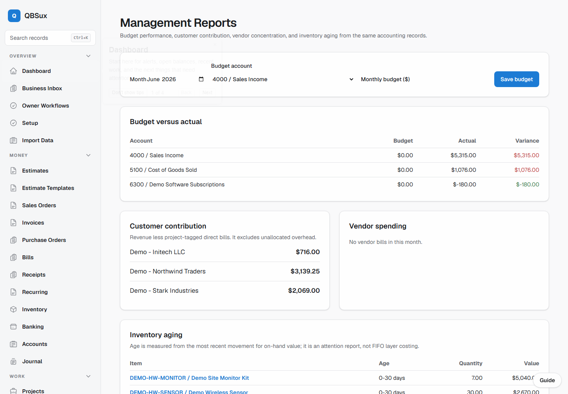Open the Banking section
Image resolution: width=568 pixels, height=394 pixels.
click(50, 327)
